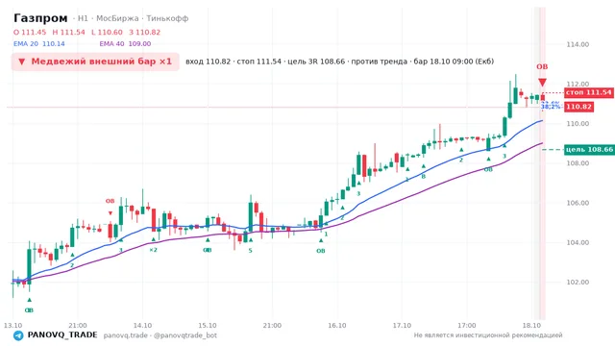The height and width of the screenshot is (346, 615).
Task: Click the 'Тинькофф' broker label
Action: coord(167,18)
